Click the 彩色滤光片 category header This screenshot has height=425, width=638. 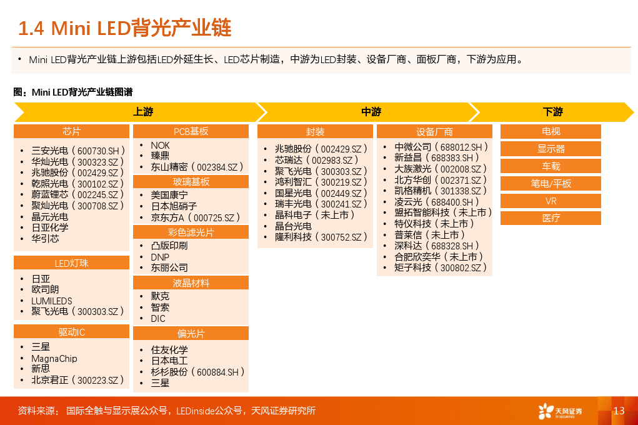pyautogui.click(x=191, y=232)
